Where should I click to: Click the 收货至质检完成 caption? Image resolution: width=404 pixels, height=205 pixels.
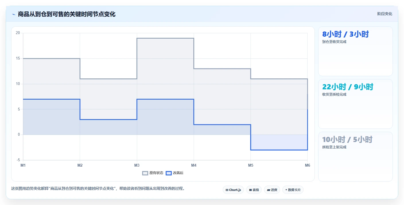click(x=334, y=94)
